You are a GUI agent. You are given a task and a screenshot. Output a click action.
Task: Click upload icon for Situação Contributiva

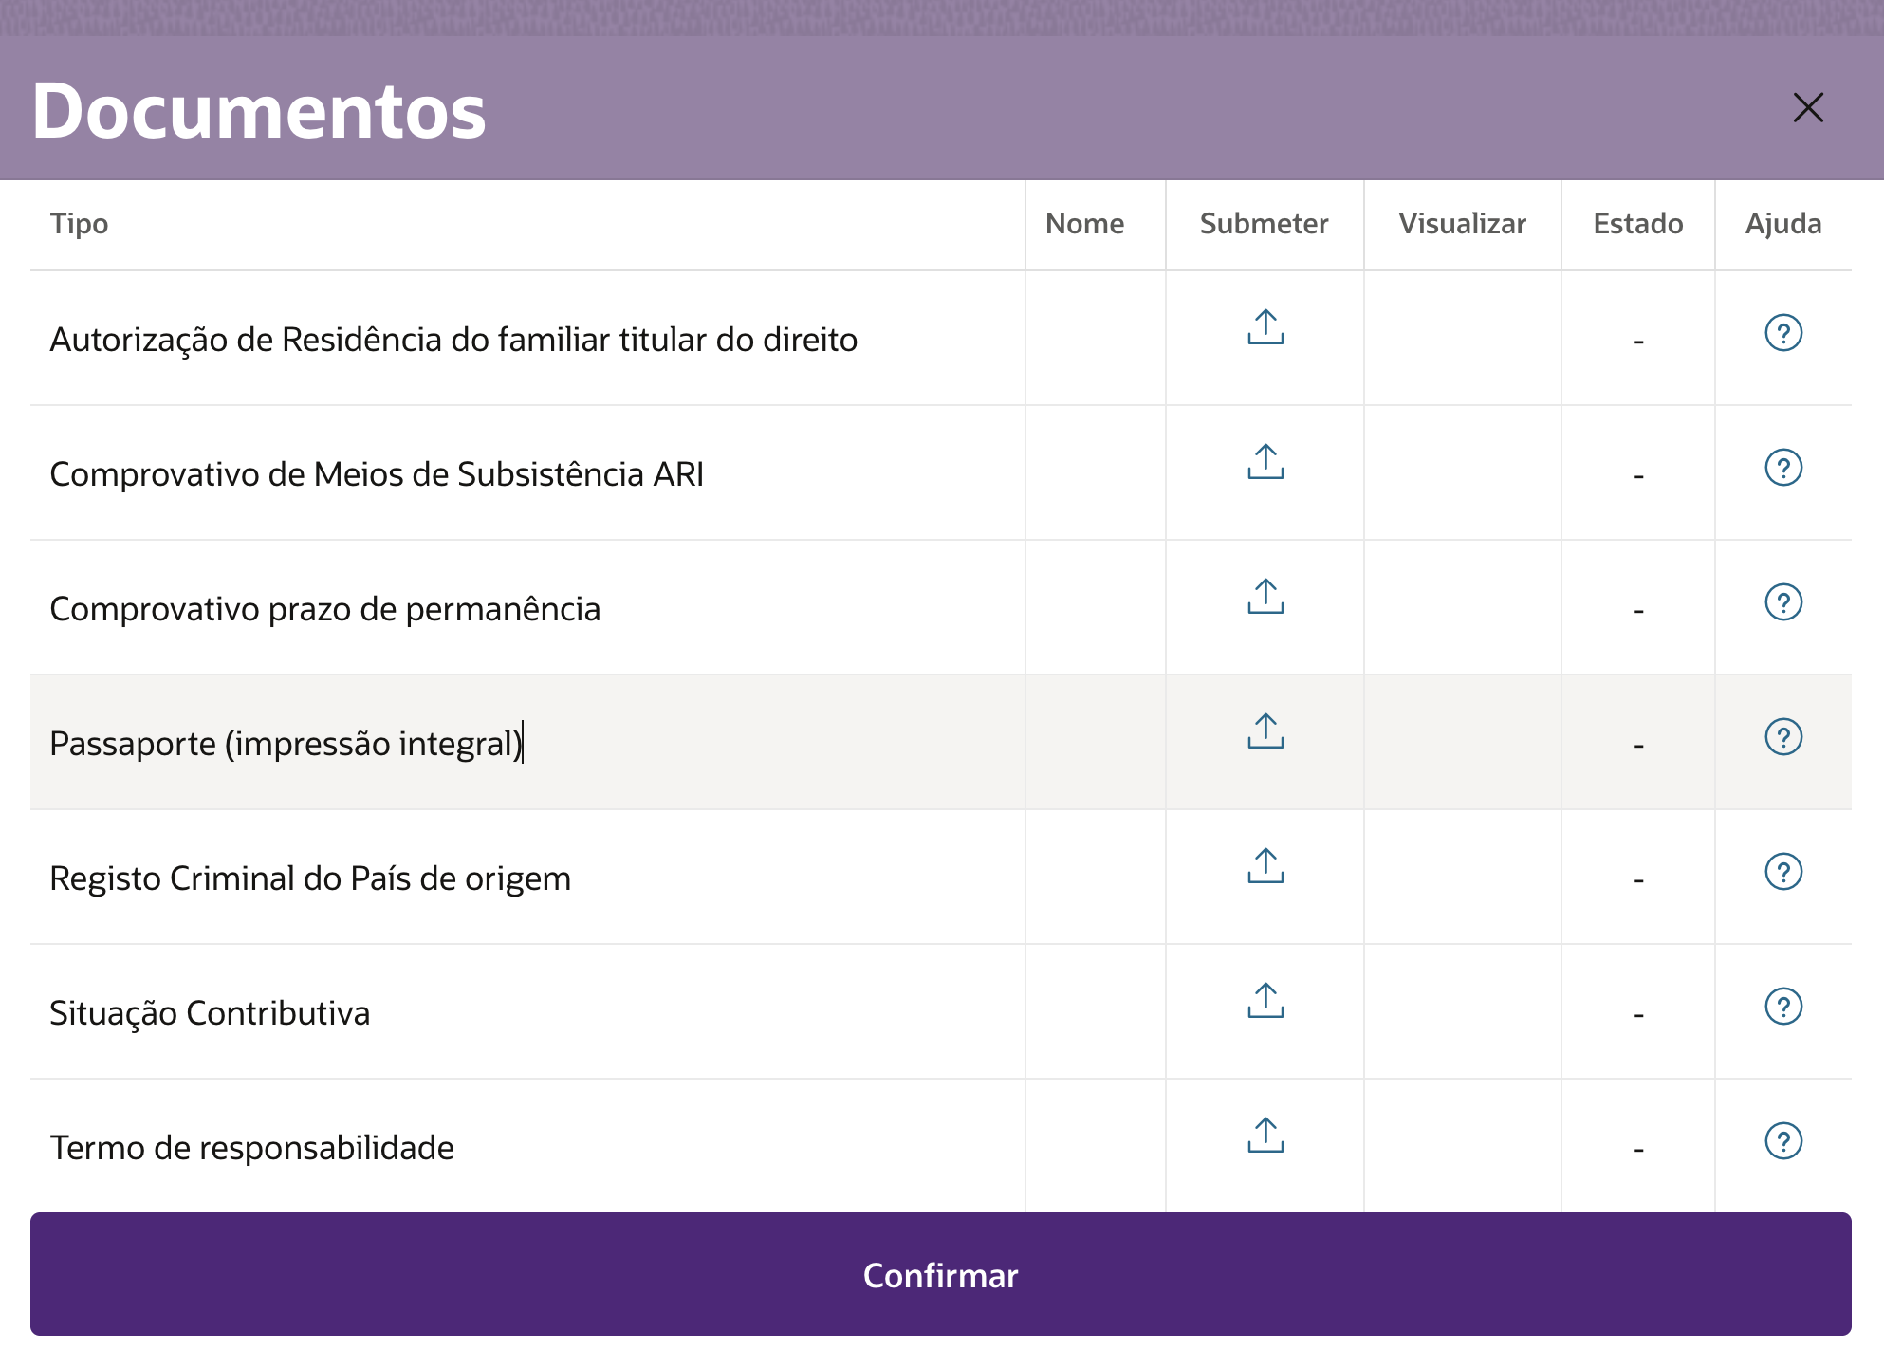click(x=1265, y=1002)
